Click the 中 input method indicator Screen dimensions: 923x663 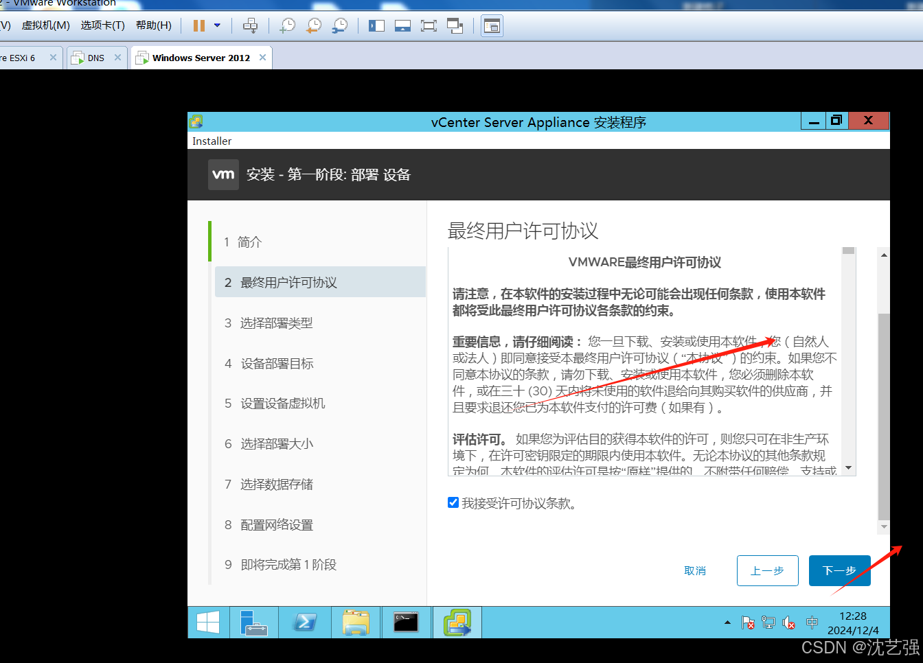coord(812,623)
